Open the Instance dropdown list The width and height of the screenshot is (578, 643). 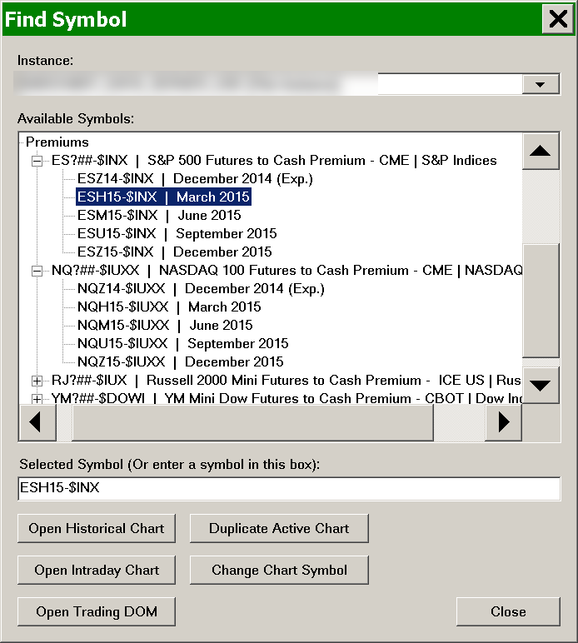[x=541, y=84]
